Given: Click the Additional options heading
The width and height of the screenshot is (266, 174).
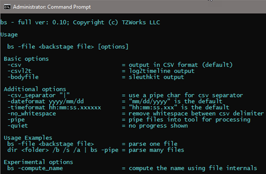Looking at the screenshot, I should click(35, 89).
